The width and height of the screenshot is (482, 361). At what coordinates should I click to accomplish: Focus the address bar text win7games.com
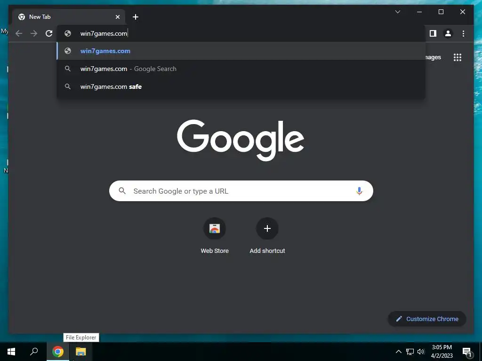point(104,33)
